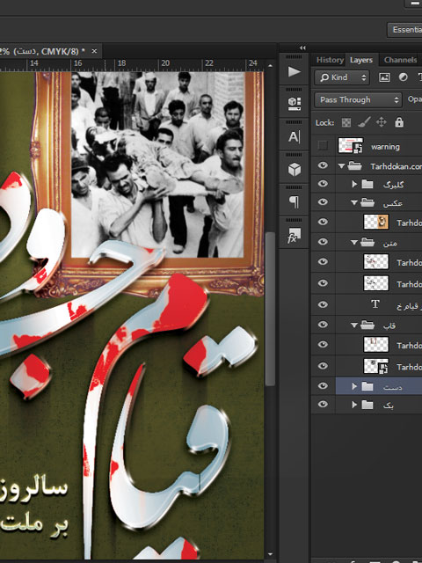Image resolution: width=422 pixels, height=563 pixels.
Task: Select the warning layer thumbnail
Action: (350, 145)
